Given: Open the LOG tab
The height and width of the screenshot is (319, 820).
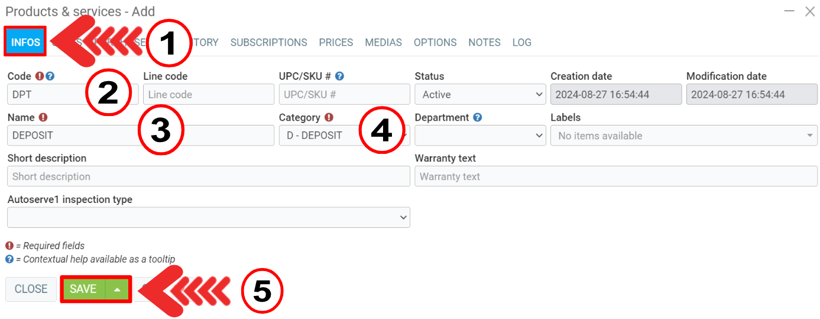Looking at the screenshot, I should click(521, 43).
